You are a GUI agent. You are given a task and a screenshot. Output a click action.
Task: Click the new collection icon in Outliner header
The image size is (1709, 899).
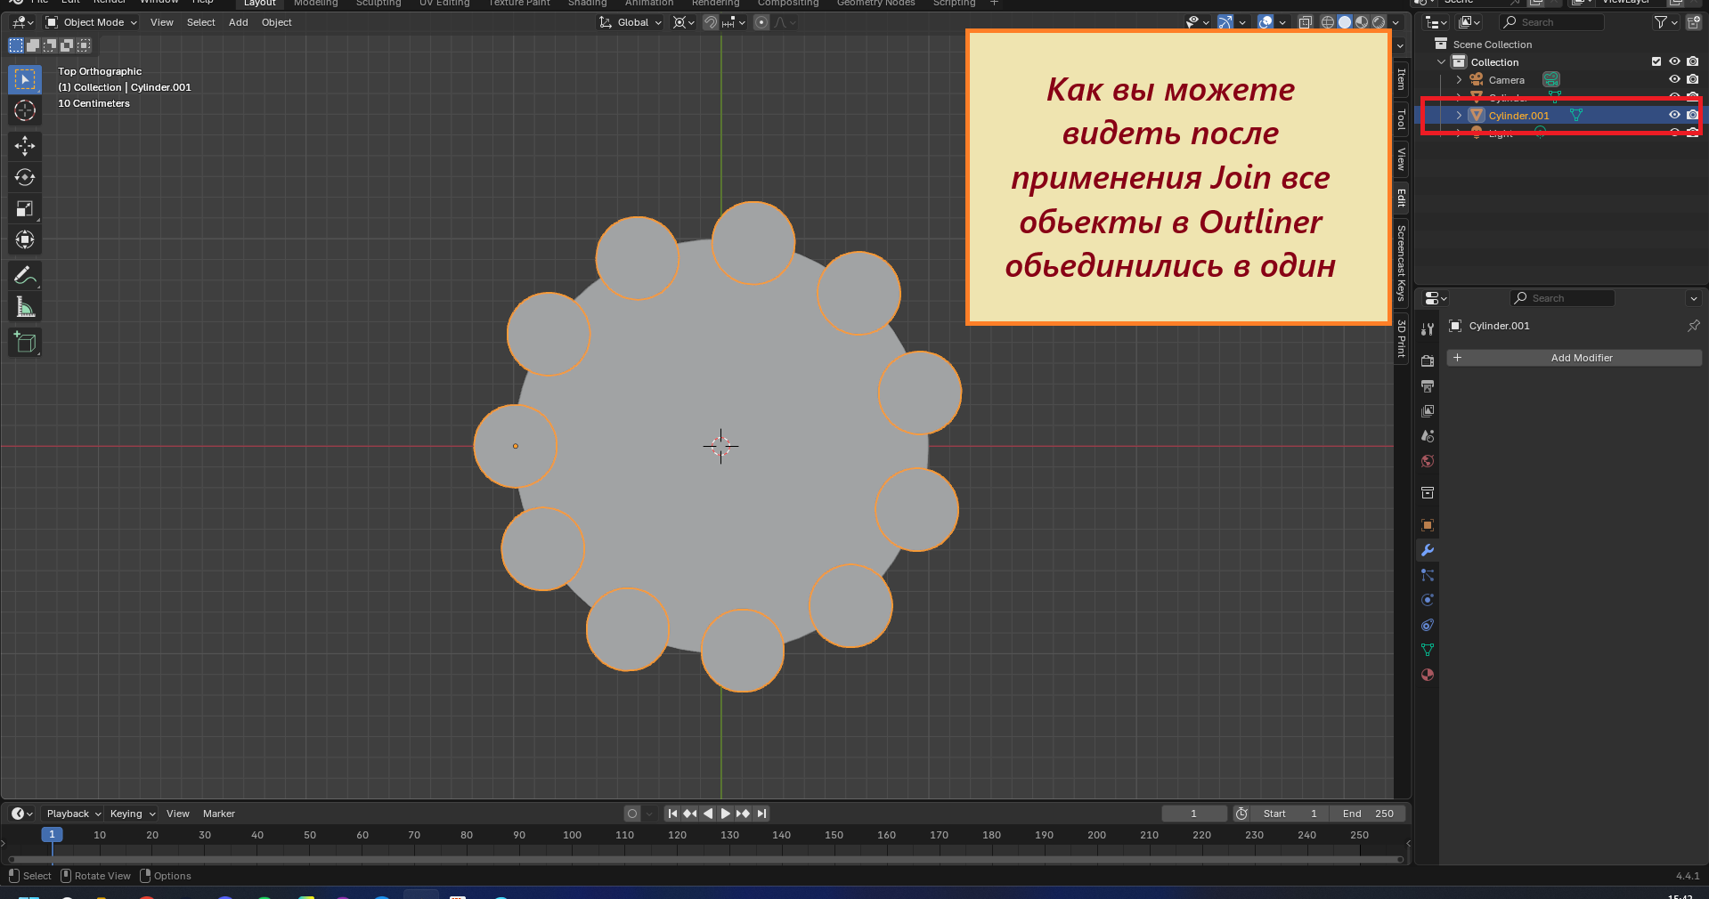coord(1693,22)
